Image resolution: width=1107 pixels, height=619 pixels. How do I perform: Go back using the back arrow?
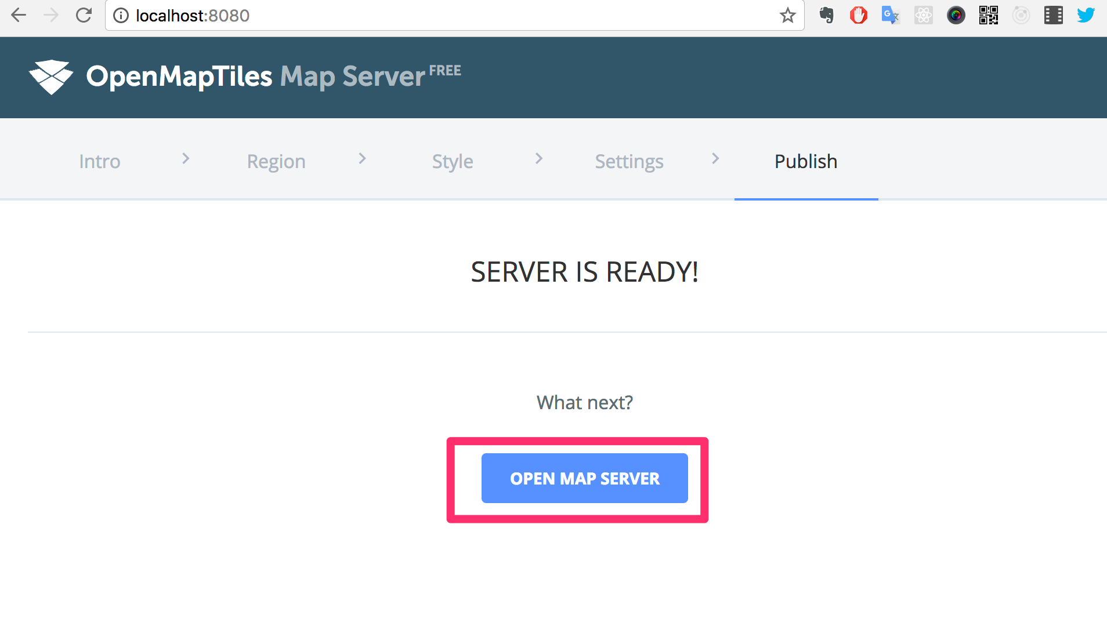[19, 15]
